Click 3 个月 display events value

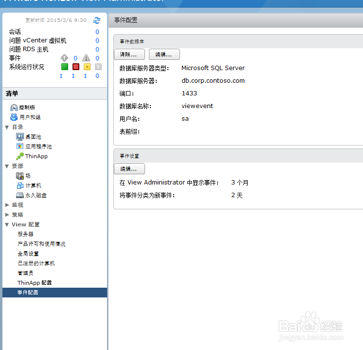pos(239,183)
